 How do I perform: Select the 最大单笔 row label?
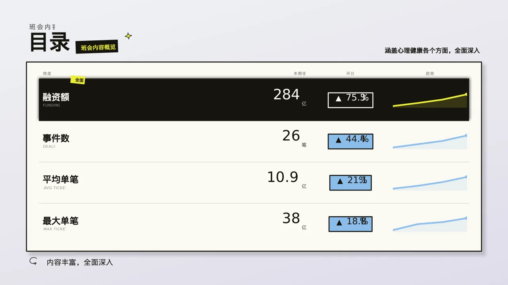60,221
